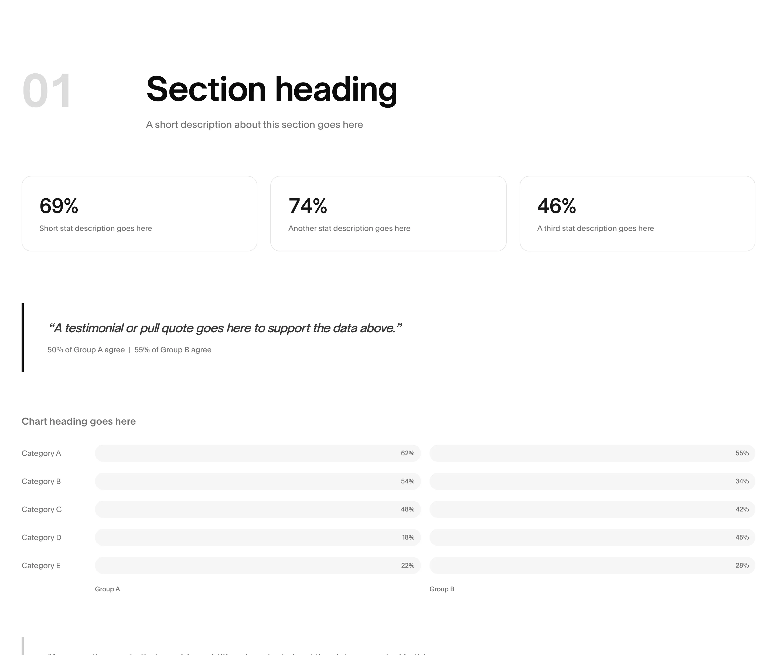This screenshot has height=655, width=777.
Task: Select the Section heading title
Action: (x=272, y=90)
